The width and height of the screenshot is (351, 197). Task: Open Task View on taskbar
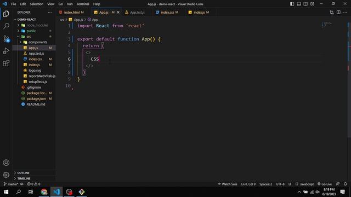point(31,192)
